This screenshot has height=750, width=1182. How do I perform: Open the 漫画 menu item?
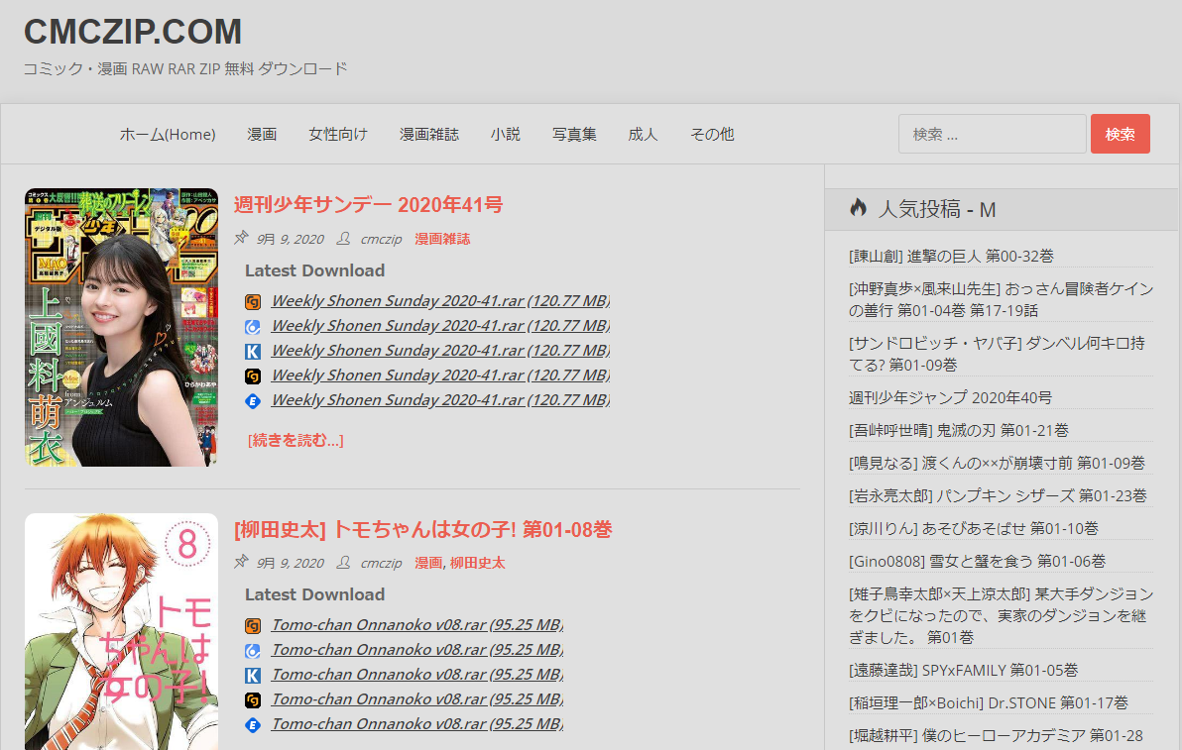pos(263,134)
